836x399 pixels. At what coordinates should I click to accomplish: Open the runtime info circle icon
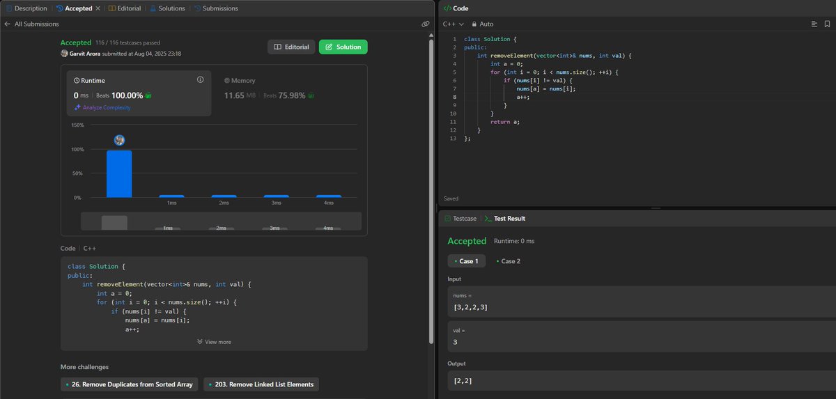pyautogui.click(x=201, y=80)
